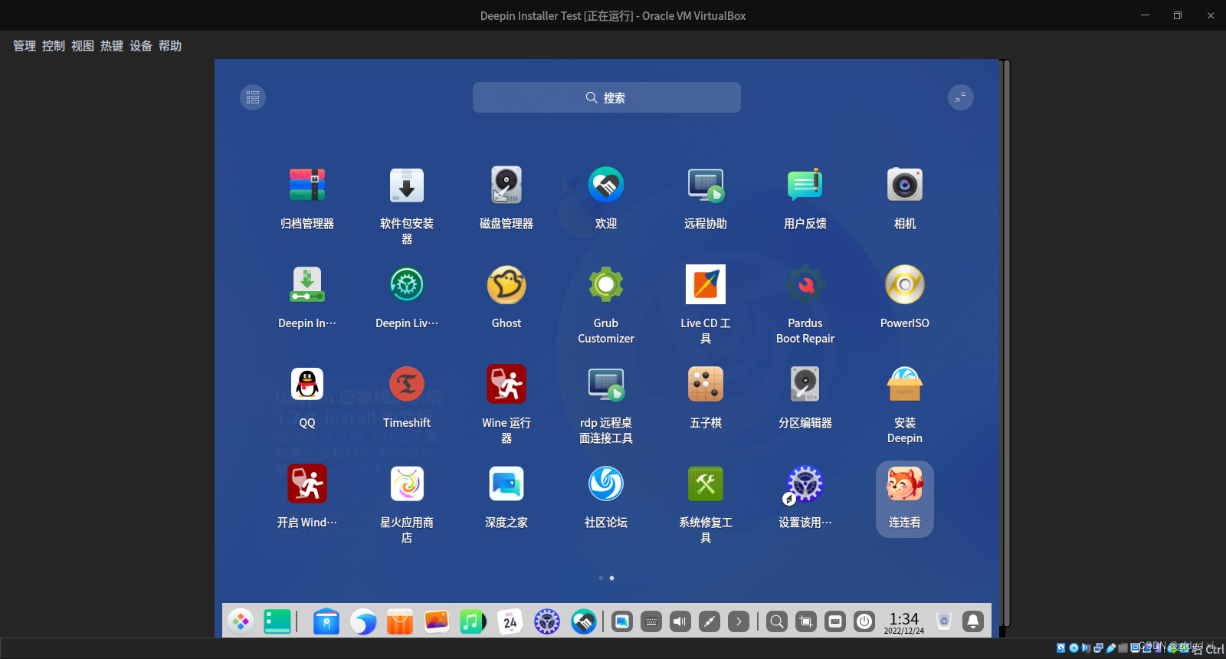This screenshot has width=1226, height=659.
Task: Launch PowerISO
Action: pyautogui.click(x=905, y=284)
